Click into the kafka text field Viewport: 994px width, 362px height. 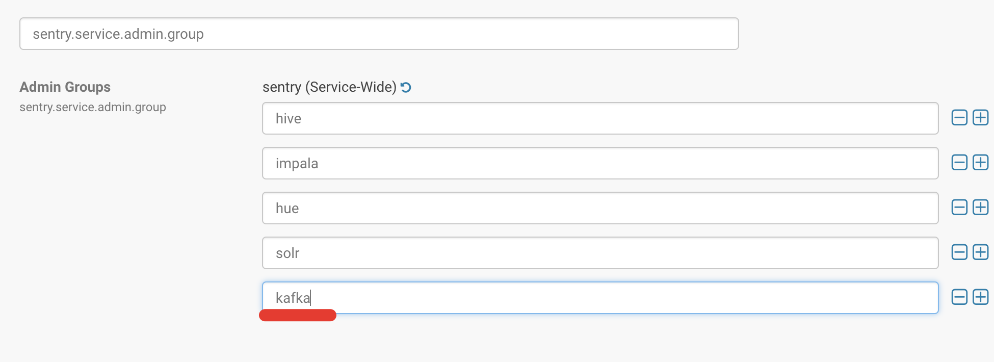point(600,298)
